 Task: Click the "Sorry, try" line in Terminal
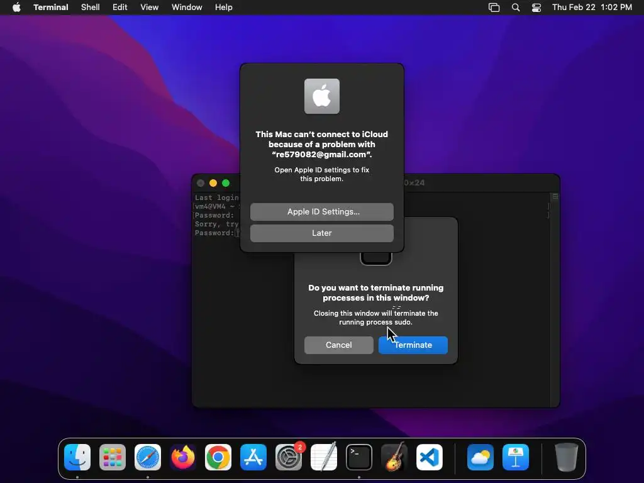[x=217, y=225]
